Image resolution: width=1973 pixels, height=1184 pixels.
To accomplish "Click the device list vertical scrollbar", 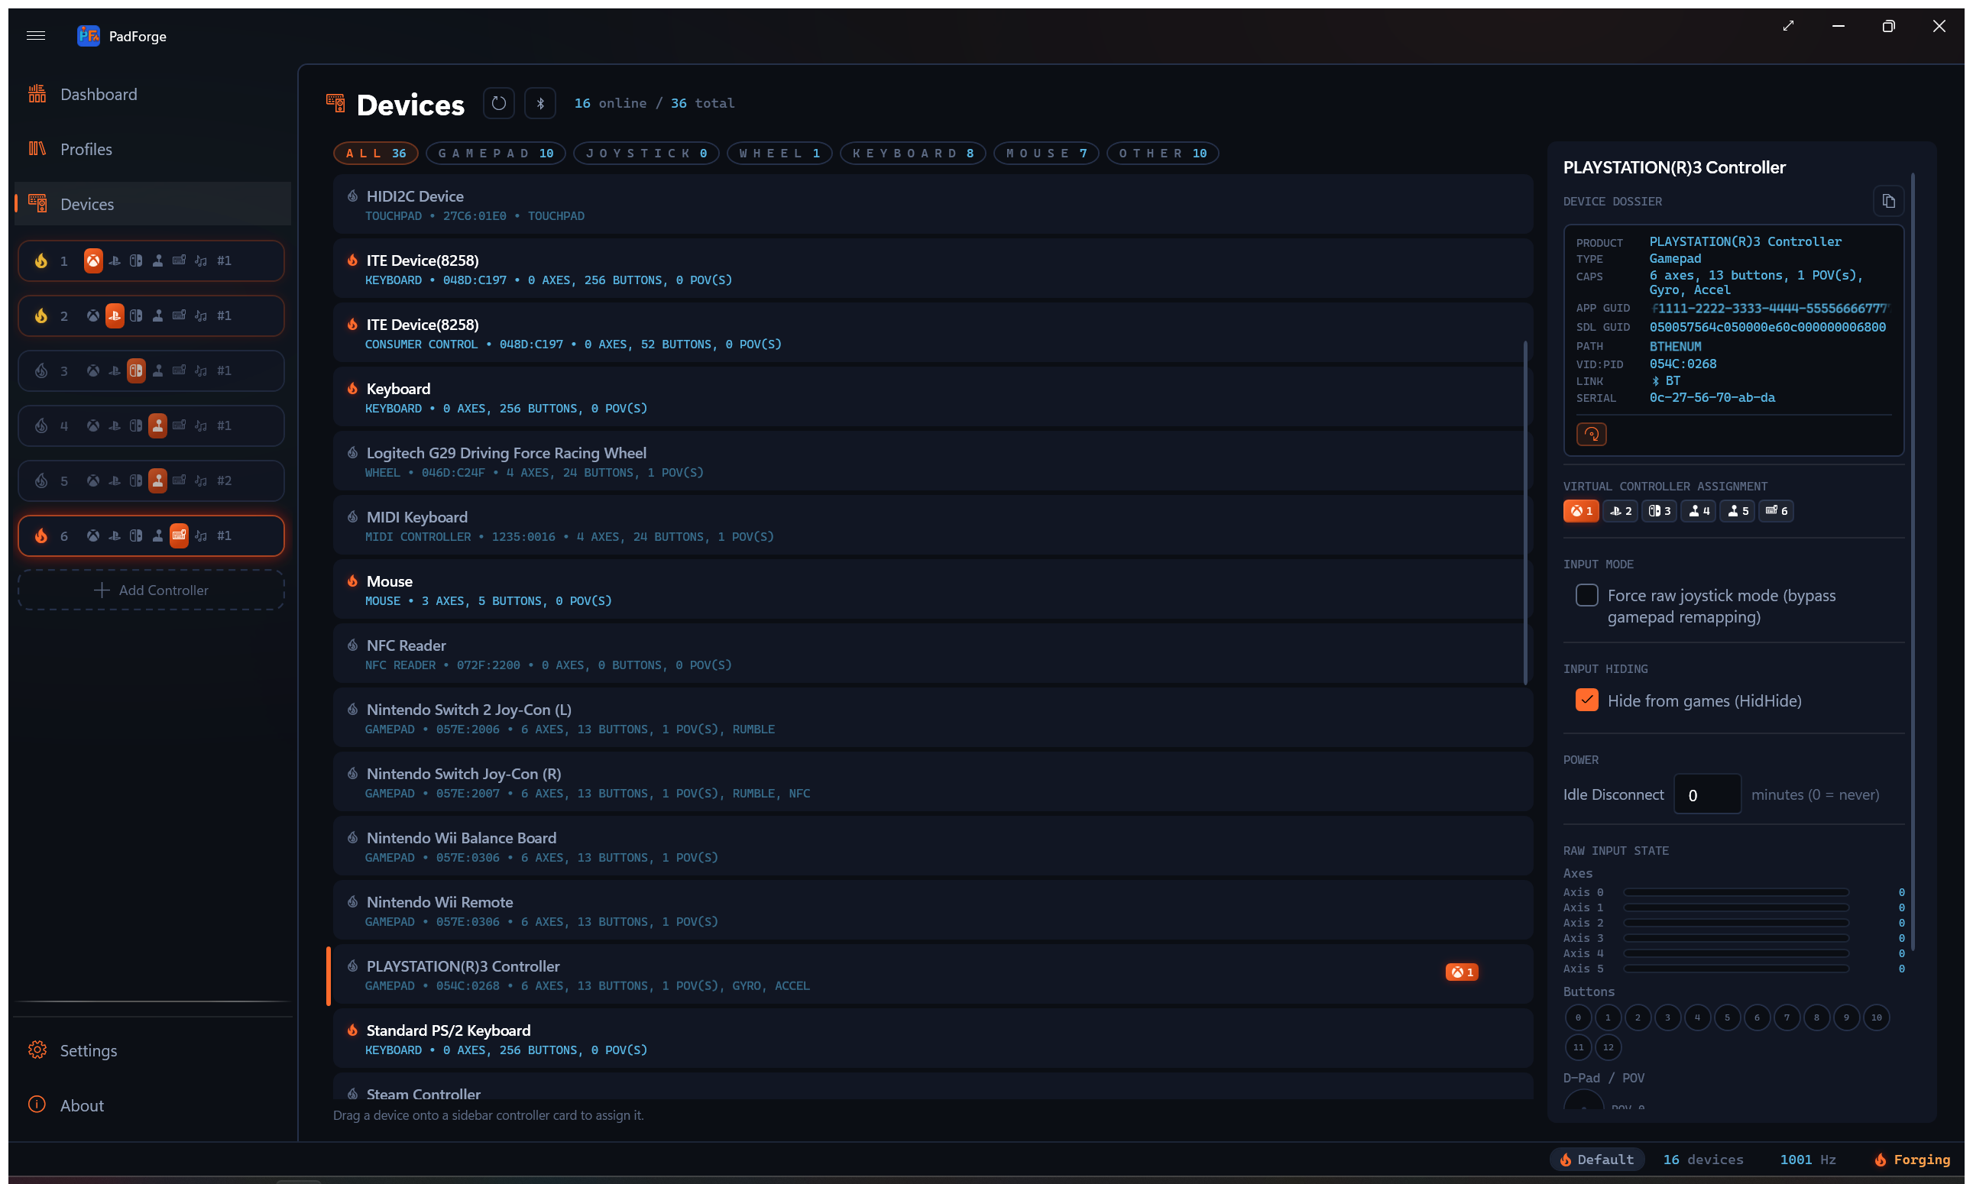I will click(1525, 513).
